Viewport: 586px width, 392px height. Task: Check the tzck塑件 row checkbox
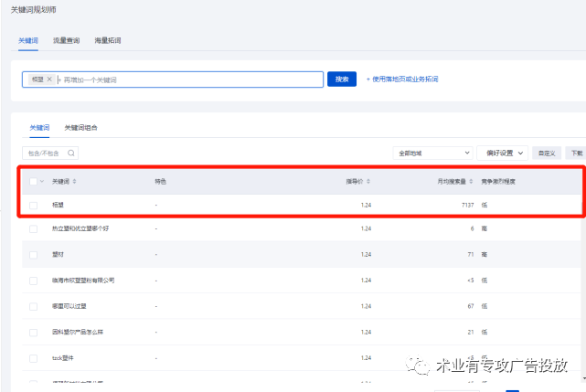point(33,358)
